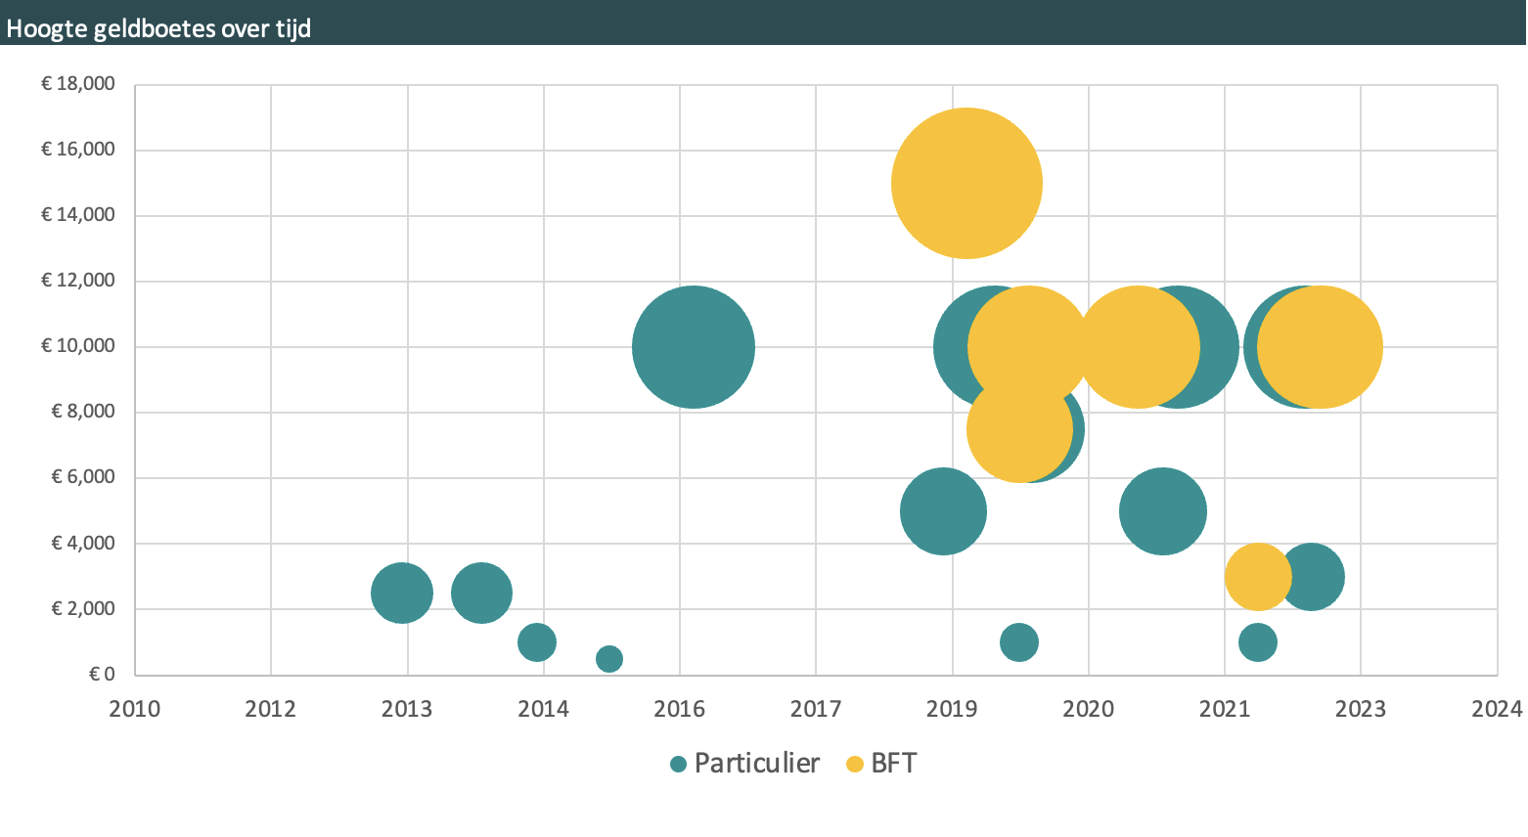Click the '€ 14,000' y-axis label
Screen dimensions: 1528x837
tap(78, 215)
